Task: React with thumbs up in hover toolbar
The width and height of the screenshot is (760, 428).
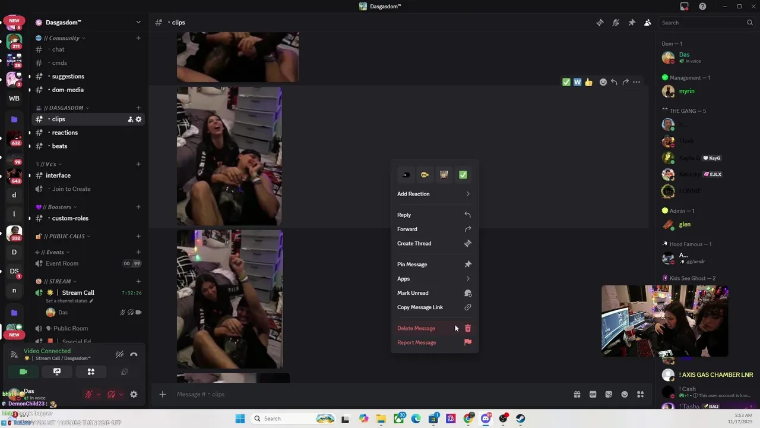Action: tap(588, 82)
